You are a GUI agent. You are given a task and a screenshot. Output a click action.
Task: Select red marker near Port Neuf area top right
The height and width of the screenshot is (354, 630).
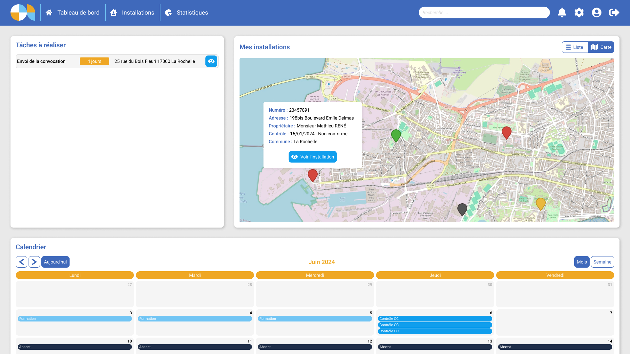pos(507,133)
